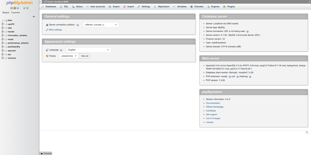Open the Variables tab
311x155 pixels.
(180, 6)
